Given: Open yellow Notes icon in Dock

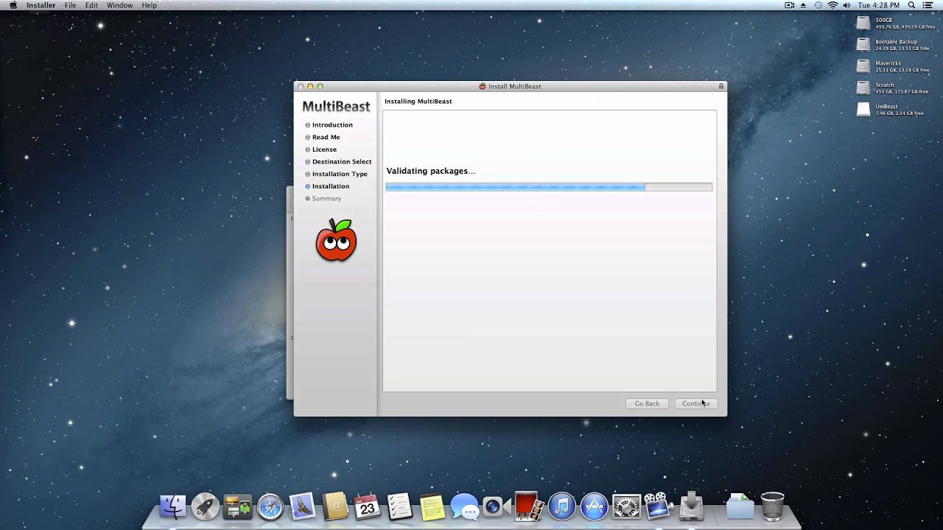Looking at the screenshot, I should coord(432,506).
